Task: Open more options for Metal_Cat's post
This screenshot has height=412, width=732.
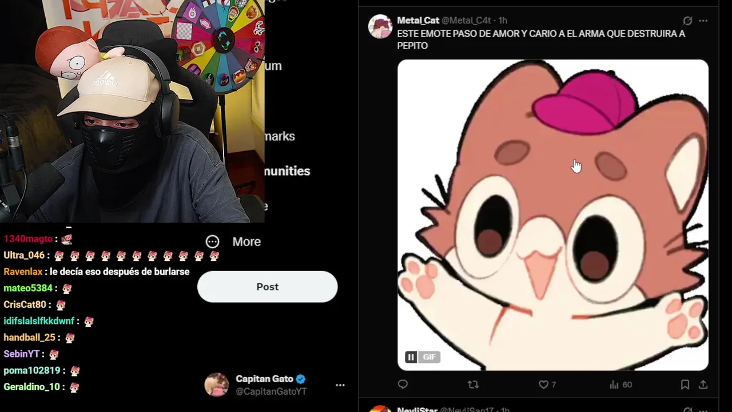Action: coord(703,21)
